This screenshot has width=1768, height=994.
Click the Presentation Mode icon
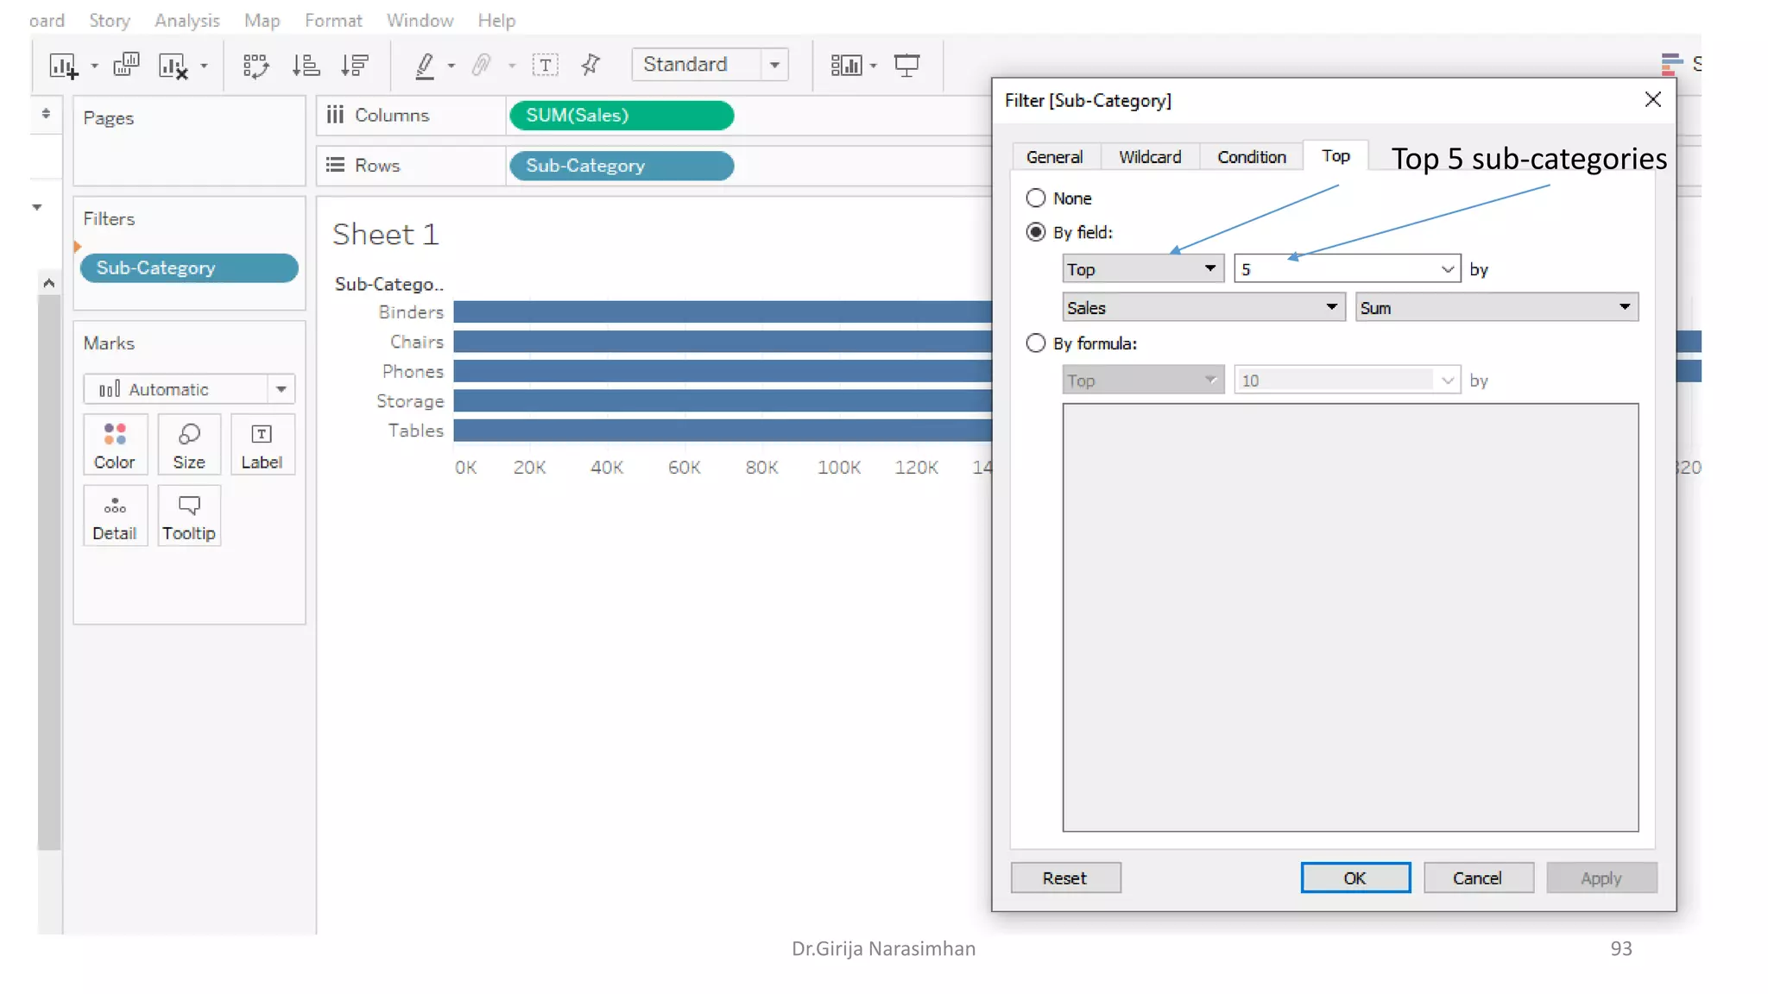pyautogui.click(x=906, y=66)
